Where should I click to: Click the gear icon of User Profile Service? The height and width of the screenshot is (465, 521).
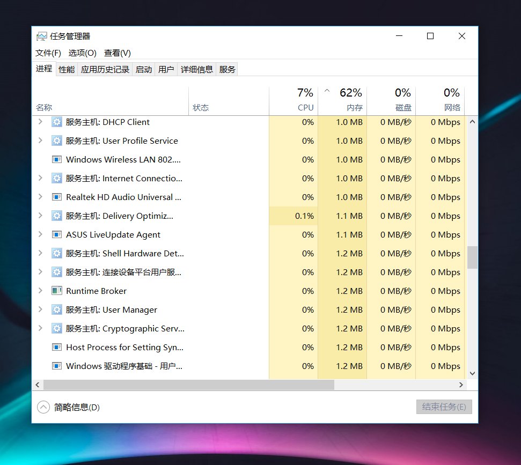pyautogui.click(x=57, y=141)
